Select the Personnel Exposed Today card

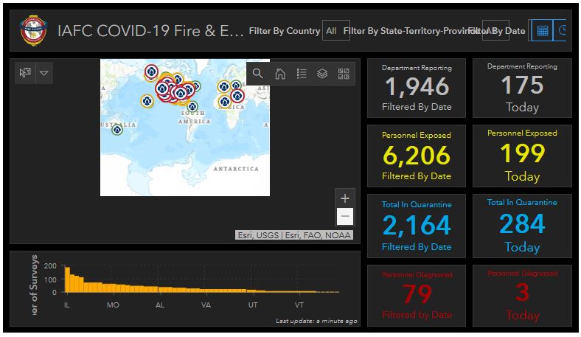522,156
